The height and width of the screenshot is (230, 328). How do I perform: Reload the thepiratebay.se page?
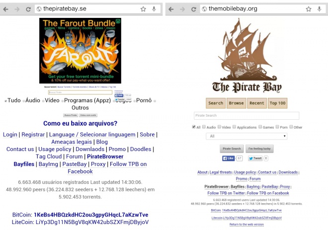(28, 9)
